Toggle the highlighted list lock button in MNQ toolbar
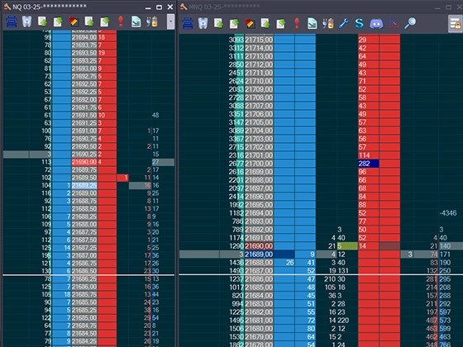The width and height of the screenshot is (463, 347). click(455, 23)
